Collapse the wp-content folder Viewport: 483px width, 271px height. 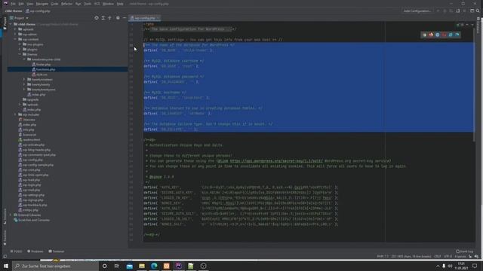pos(15,39)
